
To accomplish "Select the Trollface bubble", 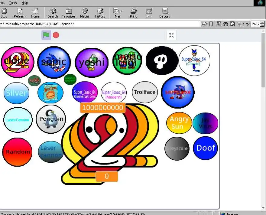I will coord(145,92).
